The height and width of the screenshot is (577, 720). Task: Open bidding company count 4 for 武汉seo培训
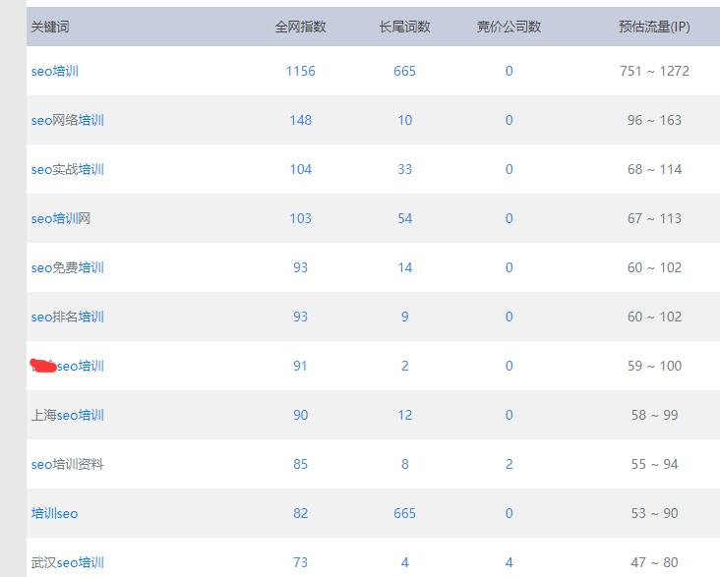click(509, 562)
